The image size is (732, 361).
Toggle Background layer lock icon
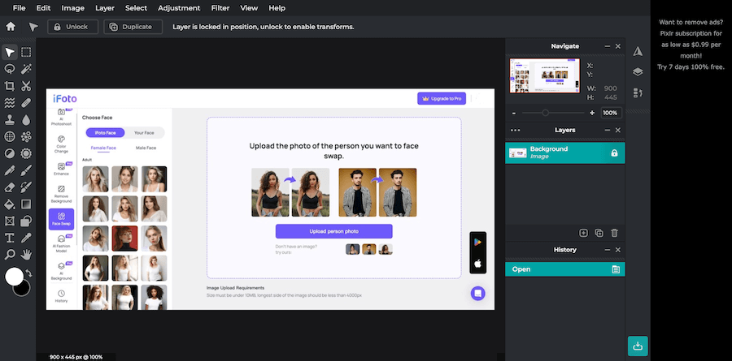(614, 153)
